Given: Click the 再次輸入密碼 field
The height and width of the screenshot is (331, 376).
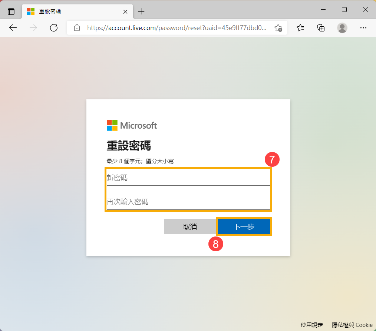Looking at the screenshot, I should [188, 202].
